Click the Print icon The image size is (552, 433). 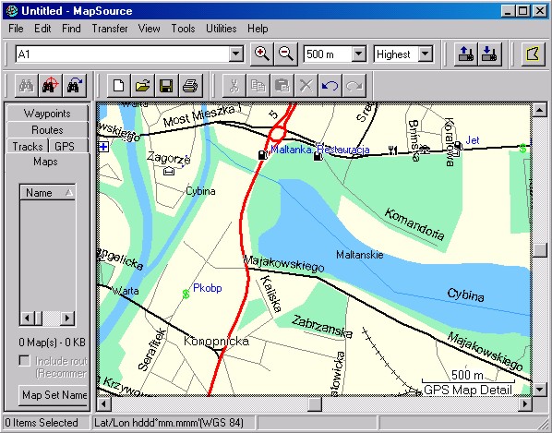190,86
